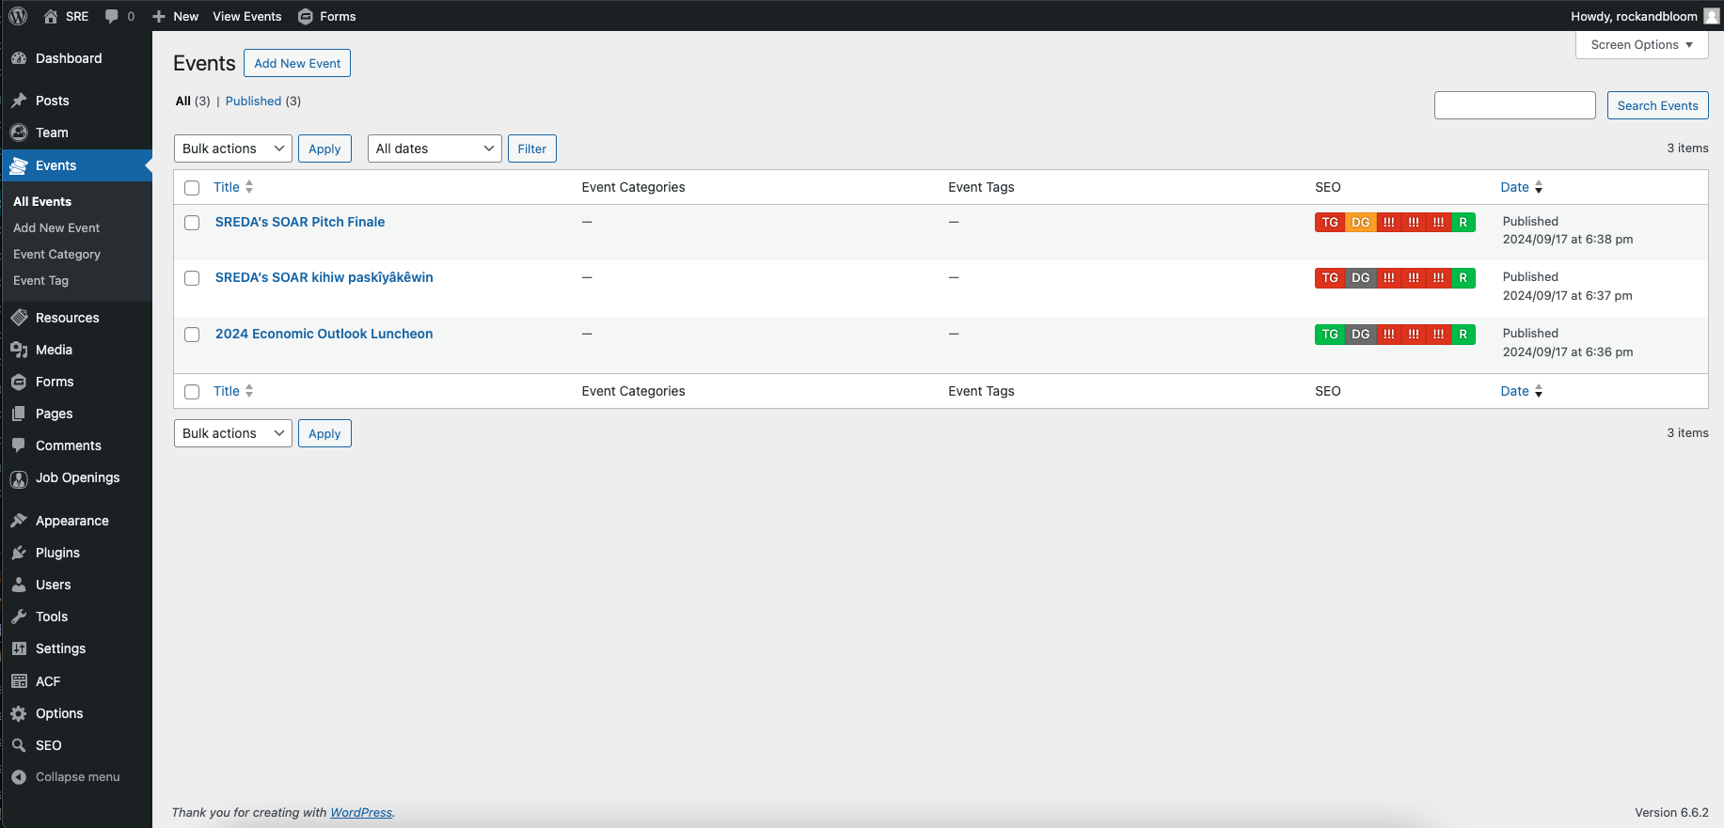
Task: Expand the All dates filter dropdown
Action: point(434,148)
